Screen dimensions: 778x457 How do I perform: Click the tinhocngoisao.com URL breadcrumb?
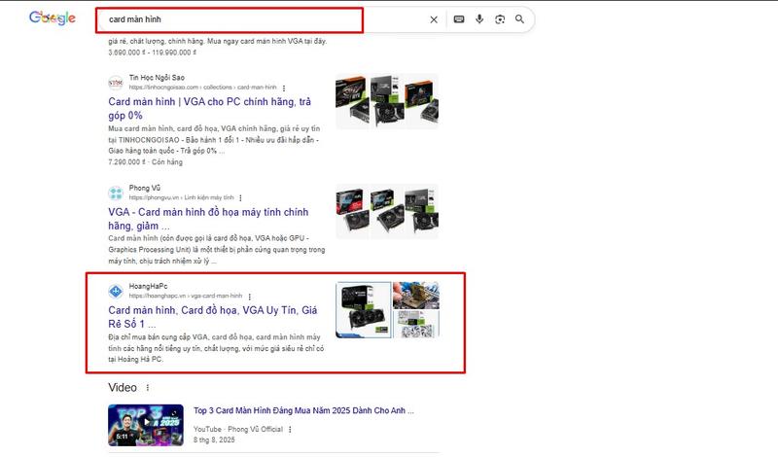[203, 88]
